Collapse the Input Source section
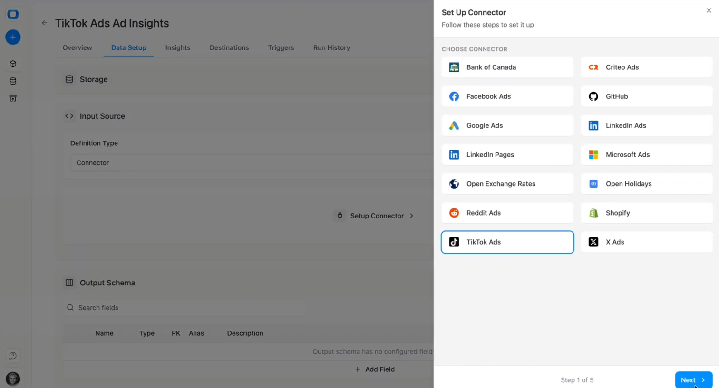 [69, 116]
